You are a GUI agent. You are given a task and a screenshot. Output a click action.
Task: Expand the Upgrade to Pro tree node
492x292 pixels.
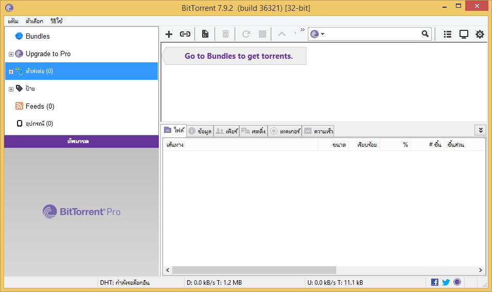[11, 54]
